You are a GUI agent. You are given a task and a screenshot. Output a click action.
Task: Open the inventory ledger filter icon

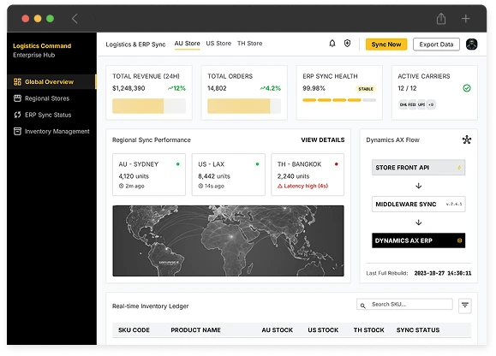(464, 306)
